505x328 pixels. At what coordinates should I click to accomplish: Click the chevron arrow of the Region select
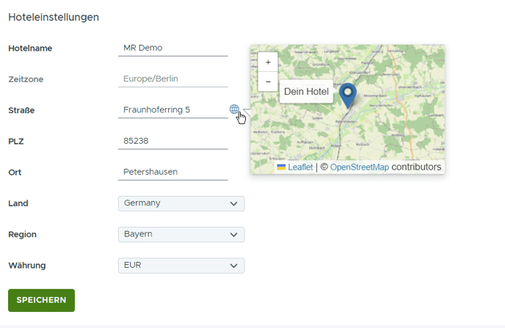[234, 235]
